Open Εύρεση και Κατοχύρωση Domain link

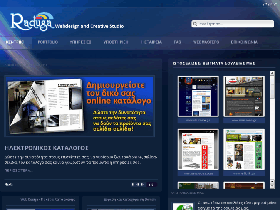click(129, 200)
